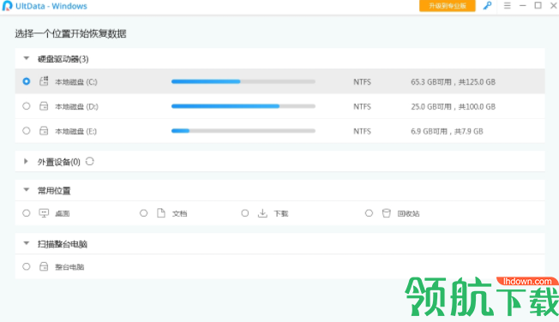The image size is (559, 322).
Task: Refresh external devices with the circular icon
Action: [90, 161]
